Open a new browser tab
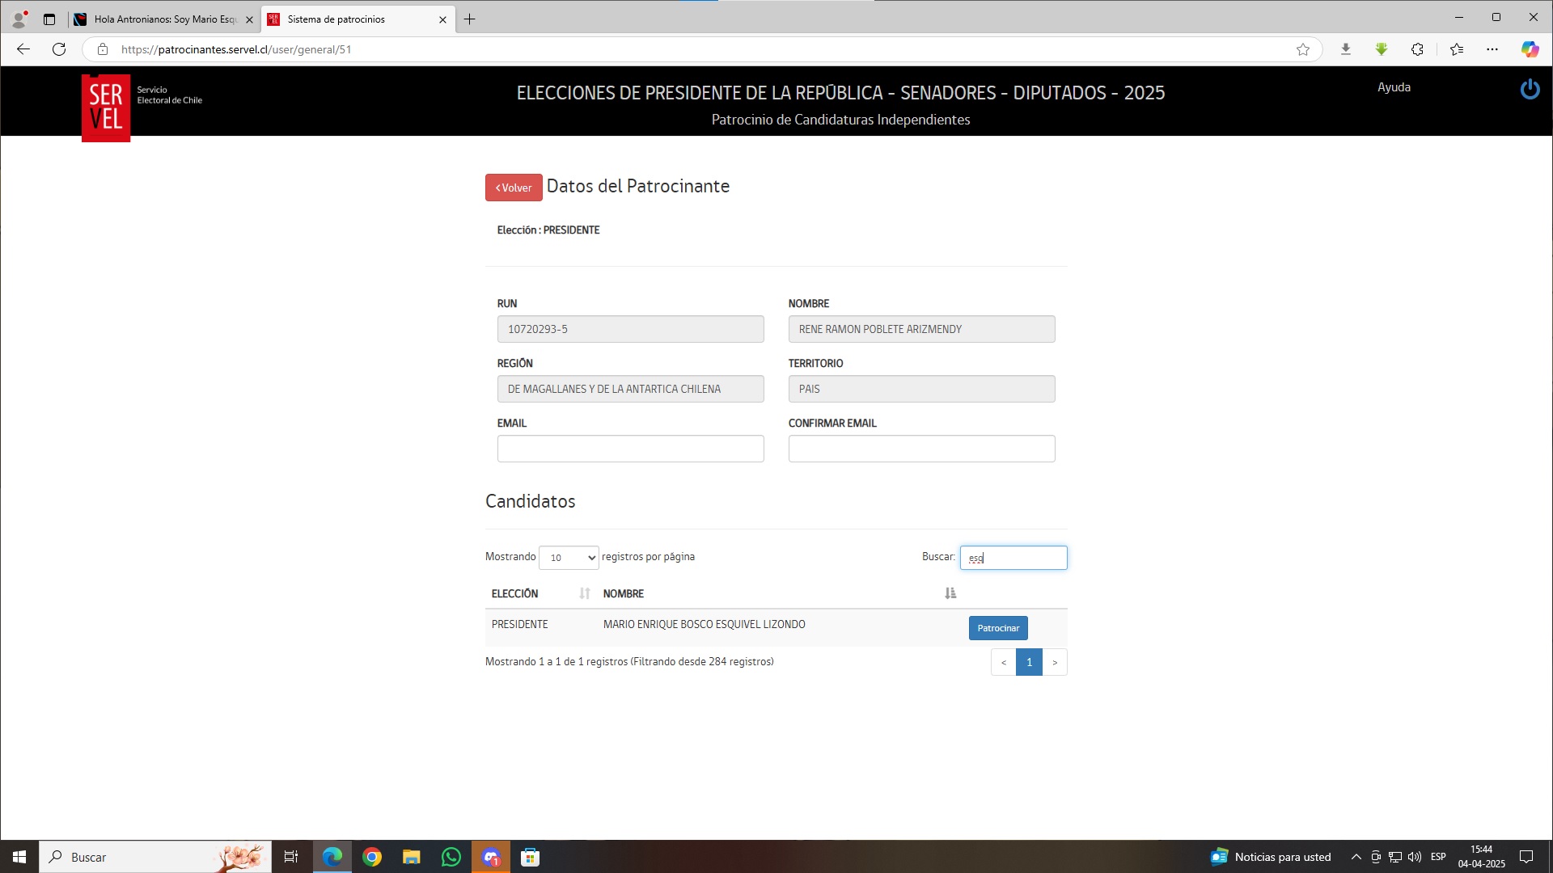1553x873 pixels. click(469, 19)
